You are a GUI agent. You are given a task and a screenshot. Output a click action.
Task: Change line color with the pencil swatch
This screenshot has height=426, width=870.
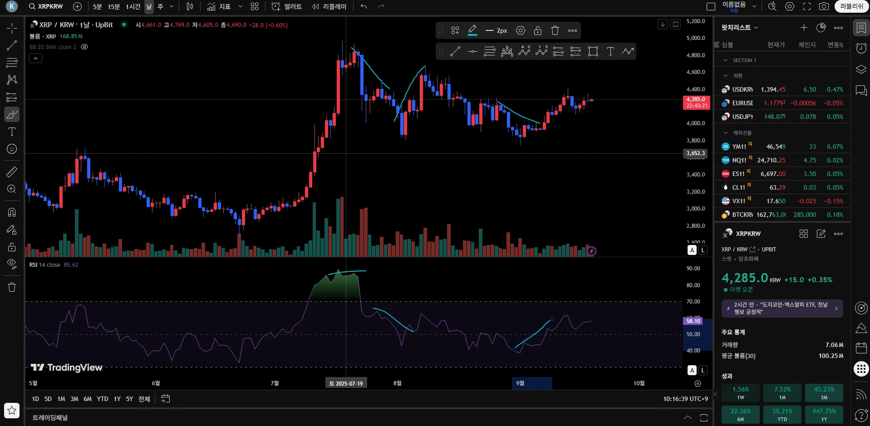(472, 30)
